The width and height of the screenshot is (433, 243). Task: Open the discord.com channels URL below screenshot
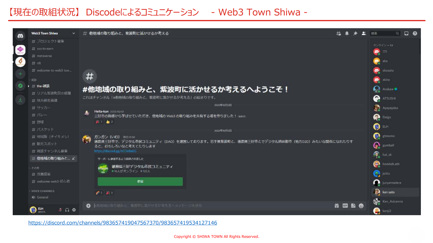click(123, 223)
